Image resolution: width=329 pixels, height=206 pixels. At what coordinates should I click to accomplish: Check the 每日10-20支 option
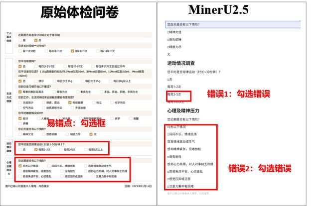pos(64,66)
